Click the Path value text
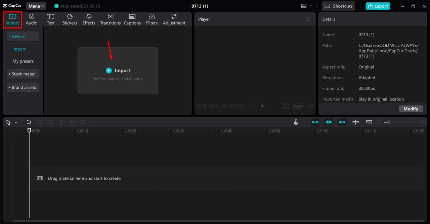The width and height of the screenshot is (430, 224). click(389, 51)
